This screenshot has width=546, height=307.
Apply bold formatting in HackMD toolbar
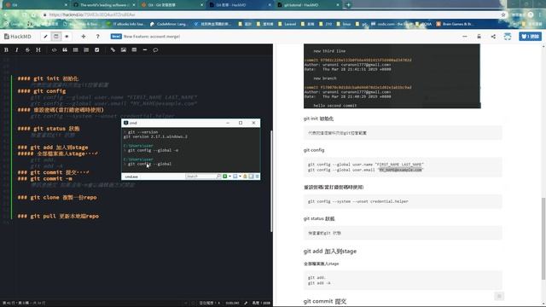[6, 50]
